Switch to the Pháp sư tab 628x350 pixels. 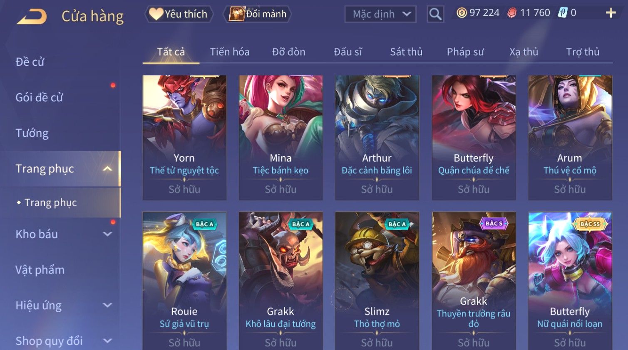[x=465, y=52]
